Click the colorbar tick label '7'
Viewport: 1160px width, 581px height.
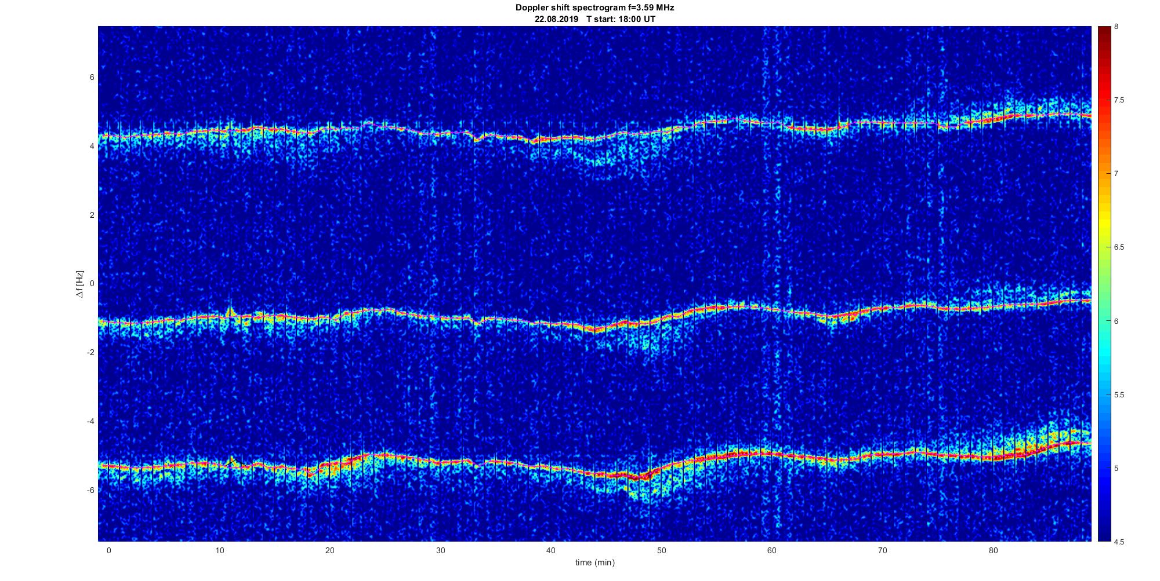tap(1116, 174)
